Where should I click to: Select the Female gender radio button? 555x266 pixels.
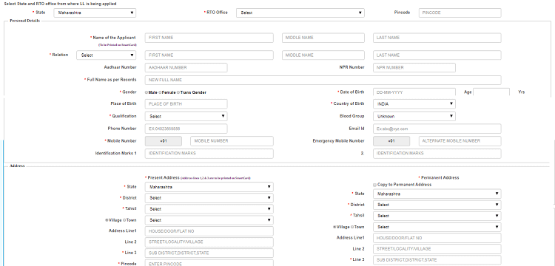160,92
